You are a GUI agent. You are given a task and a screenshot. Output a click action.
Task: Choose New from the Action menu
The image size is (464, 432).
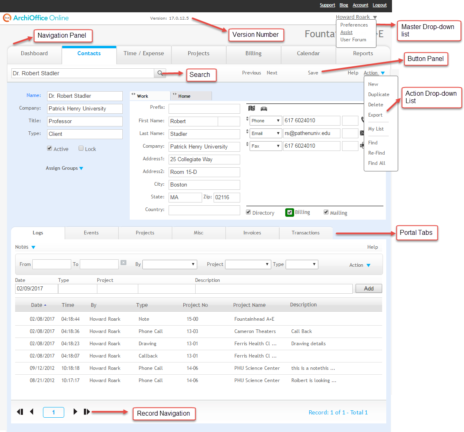[x=373, y=84]
